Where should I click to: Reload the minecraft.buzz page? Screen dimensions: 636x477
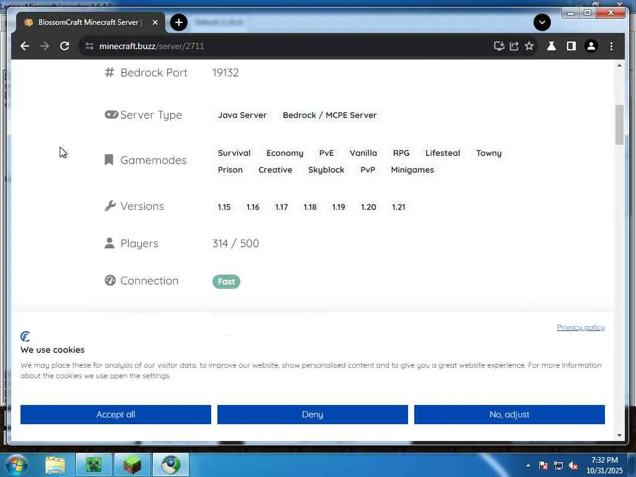click(x=65, y=46)
